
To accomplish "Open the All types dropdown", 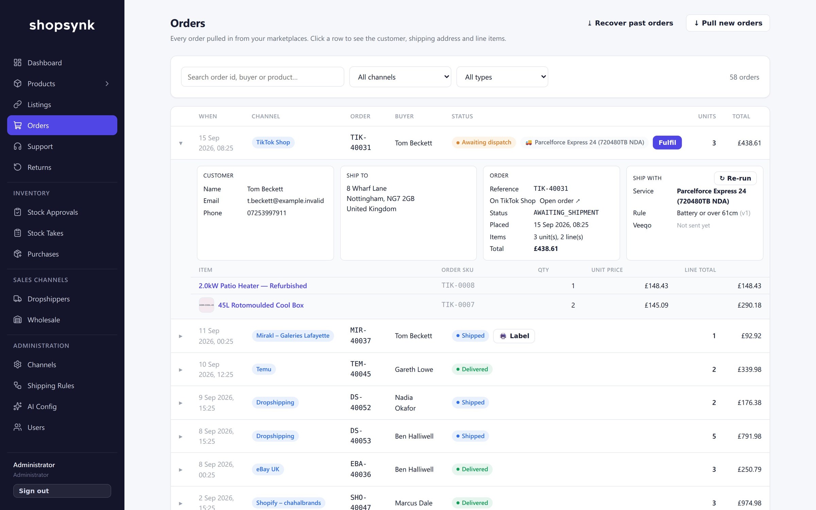I will coord(502,77).
